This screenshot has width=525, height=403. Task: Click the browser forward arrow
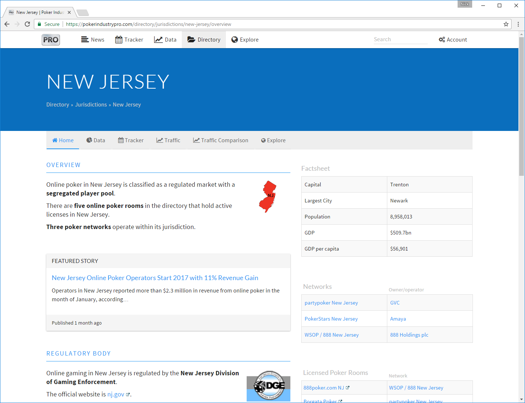point(17,24)
